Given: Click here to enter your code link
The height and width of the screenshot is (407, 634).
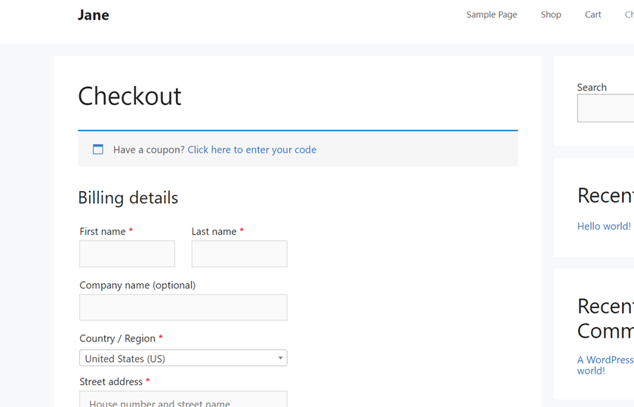Looking at the screenshot, I should click(x=252, y=150).
